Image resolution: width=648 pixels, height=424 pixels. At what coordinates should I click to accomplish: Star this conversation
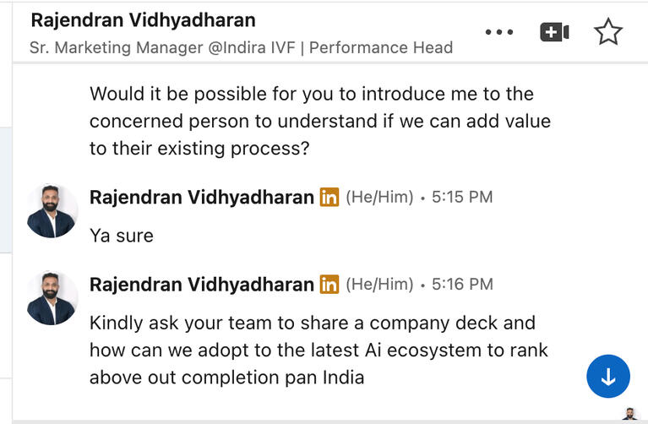point(607,33)
